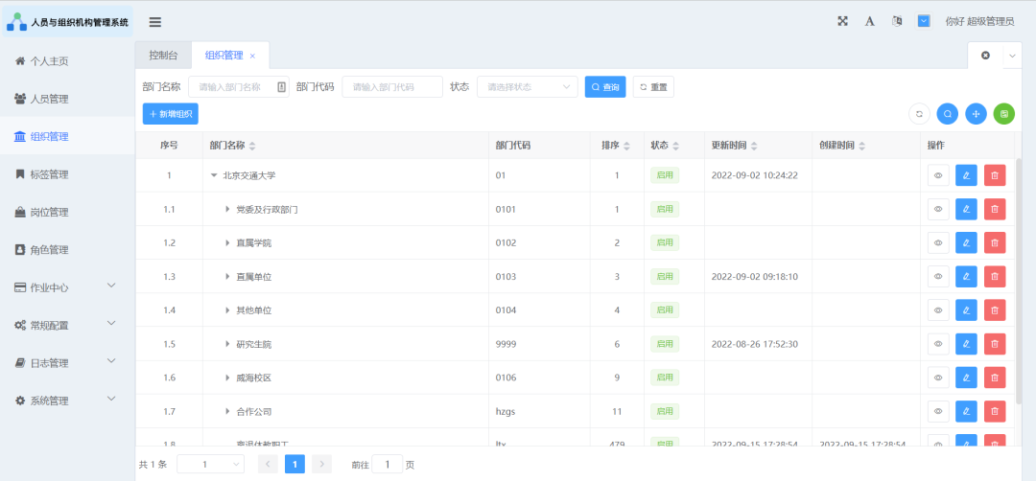View details of 威海校区 row
This screenshot has height=481, width=1036.
(938, 378)
